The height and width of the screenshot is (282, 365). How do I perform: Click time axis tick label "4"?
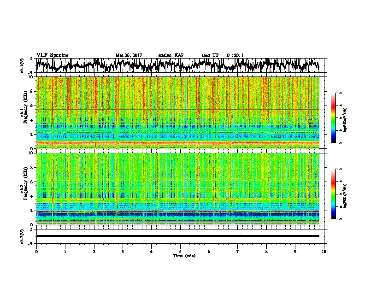tap(152, 252)
